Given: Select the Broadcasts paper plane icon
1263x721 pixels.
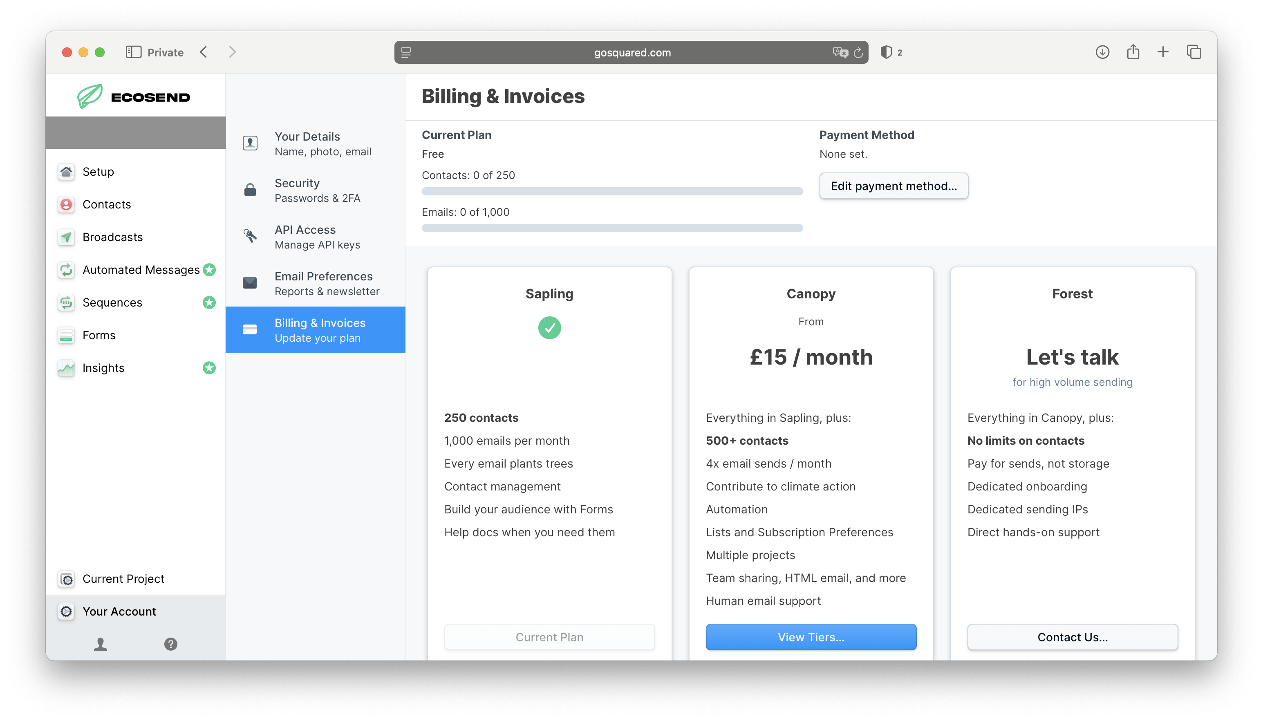Looking at the screenshot, I should click(x=66, y=237).
